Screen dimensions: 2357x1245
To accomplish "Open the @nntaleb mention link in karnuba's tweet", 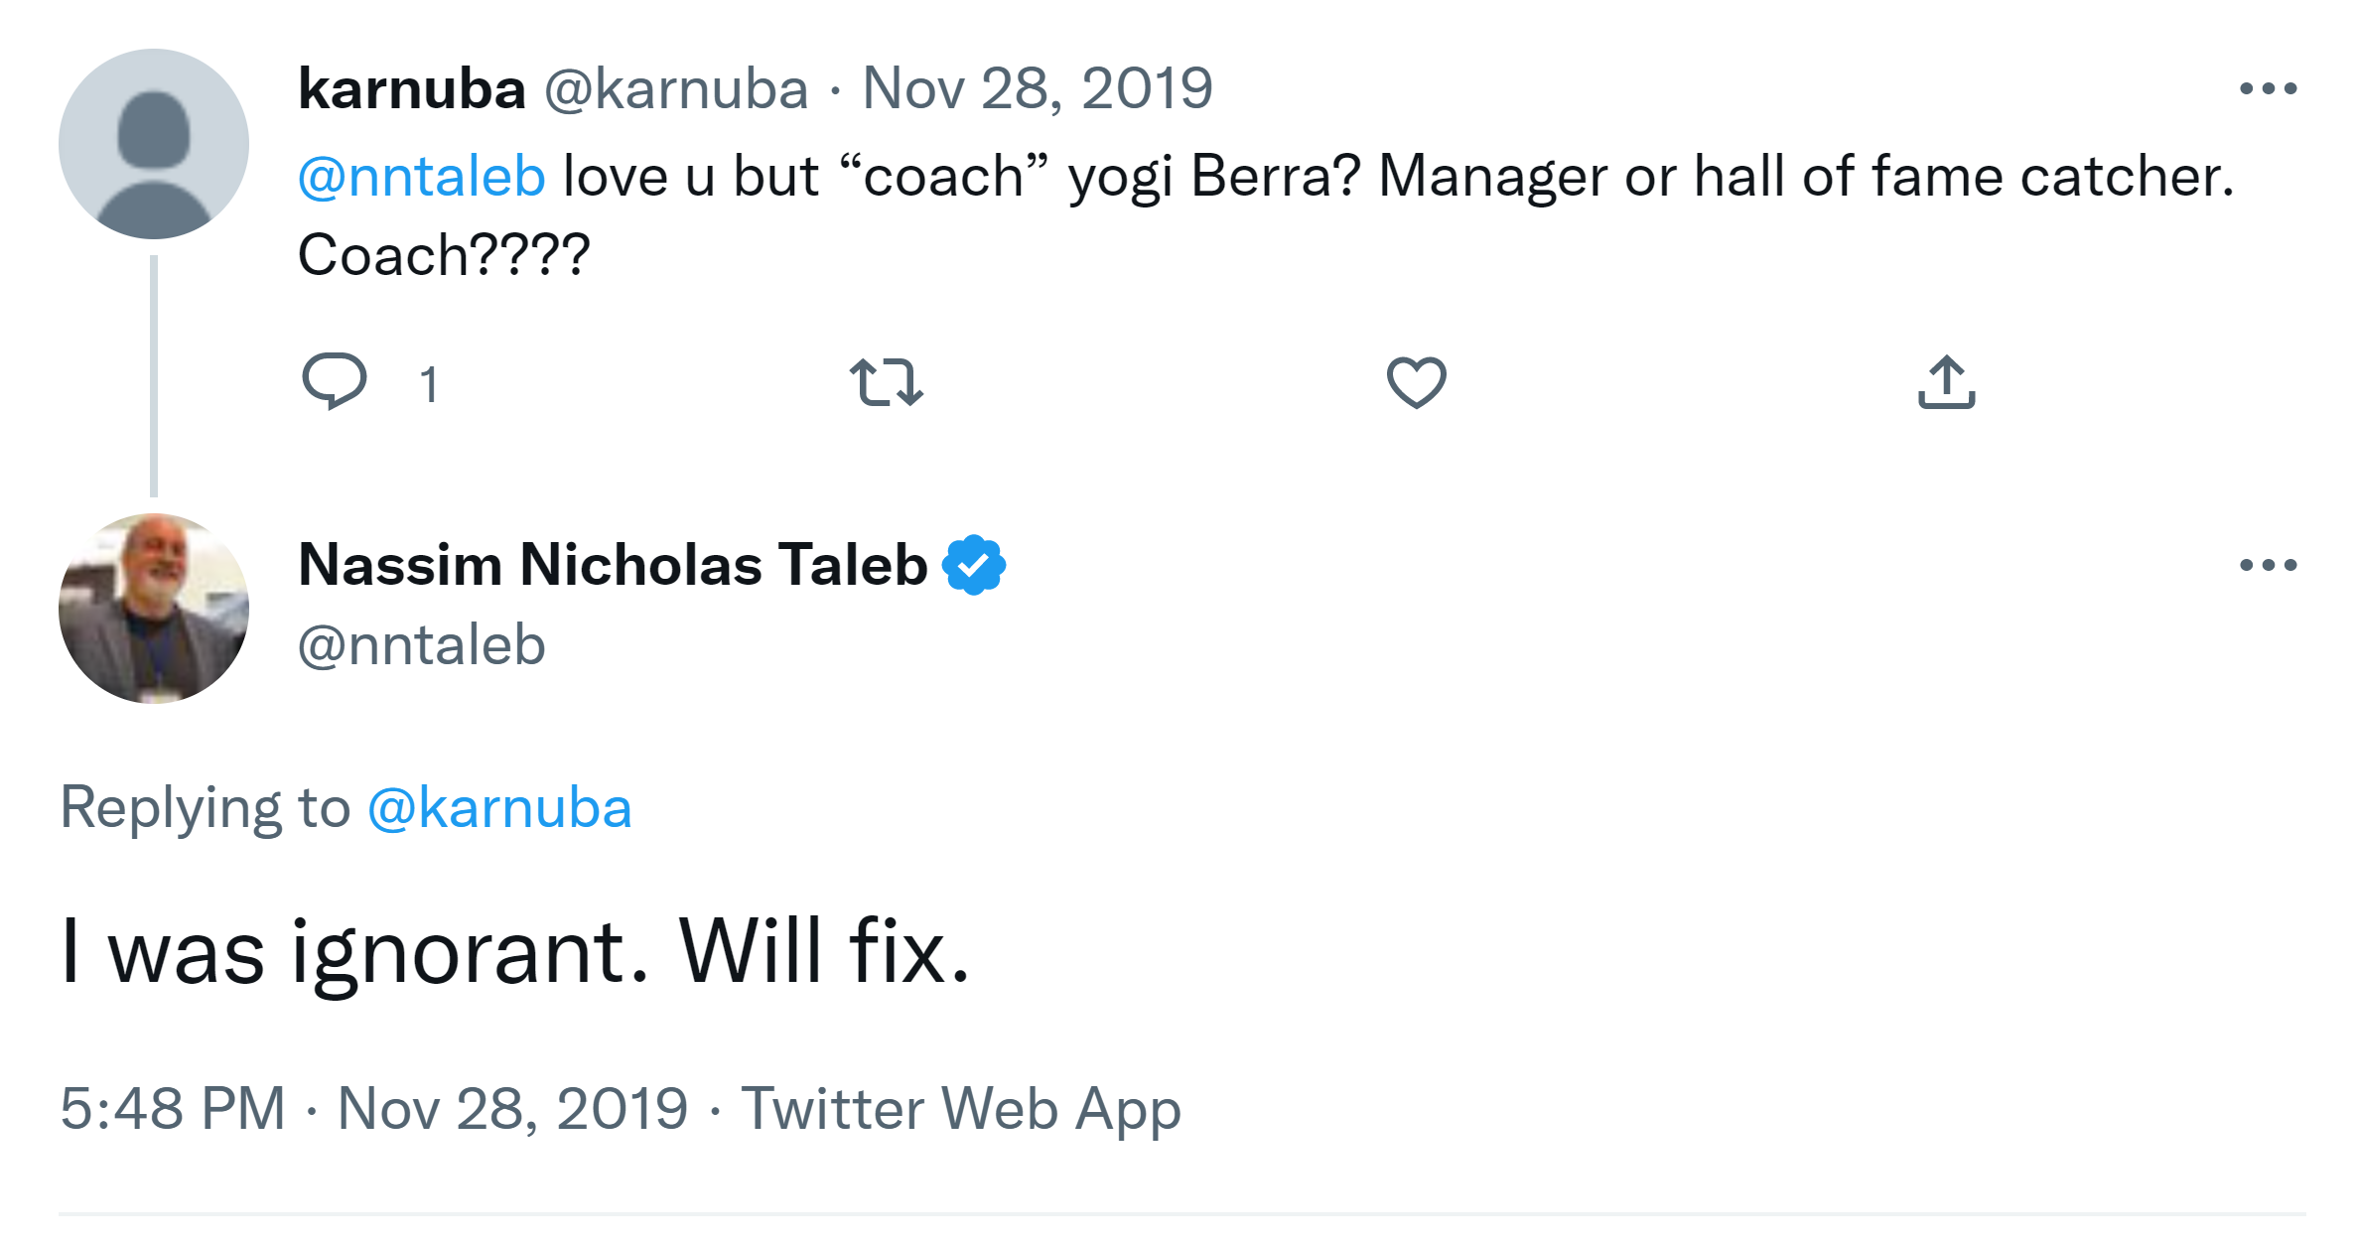I will pos(422,177).
